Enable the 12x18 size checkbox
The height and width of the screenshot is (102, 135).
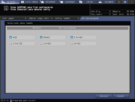[41, 44]
